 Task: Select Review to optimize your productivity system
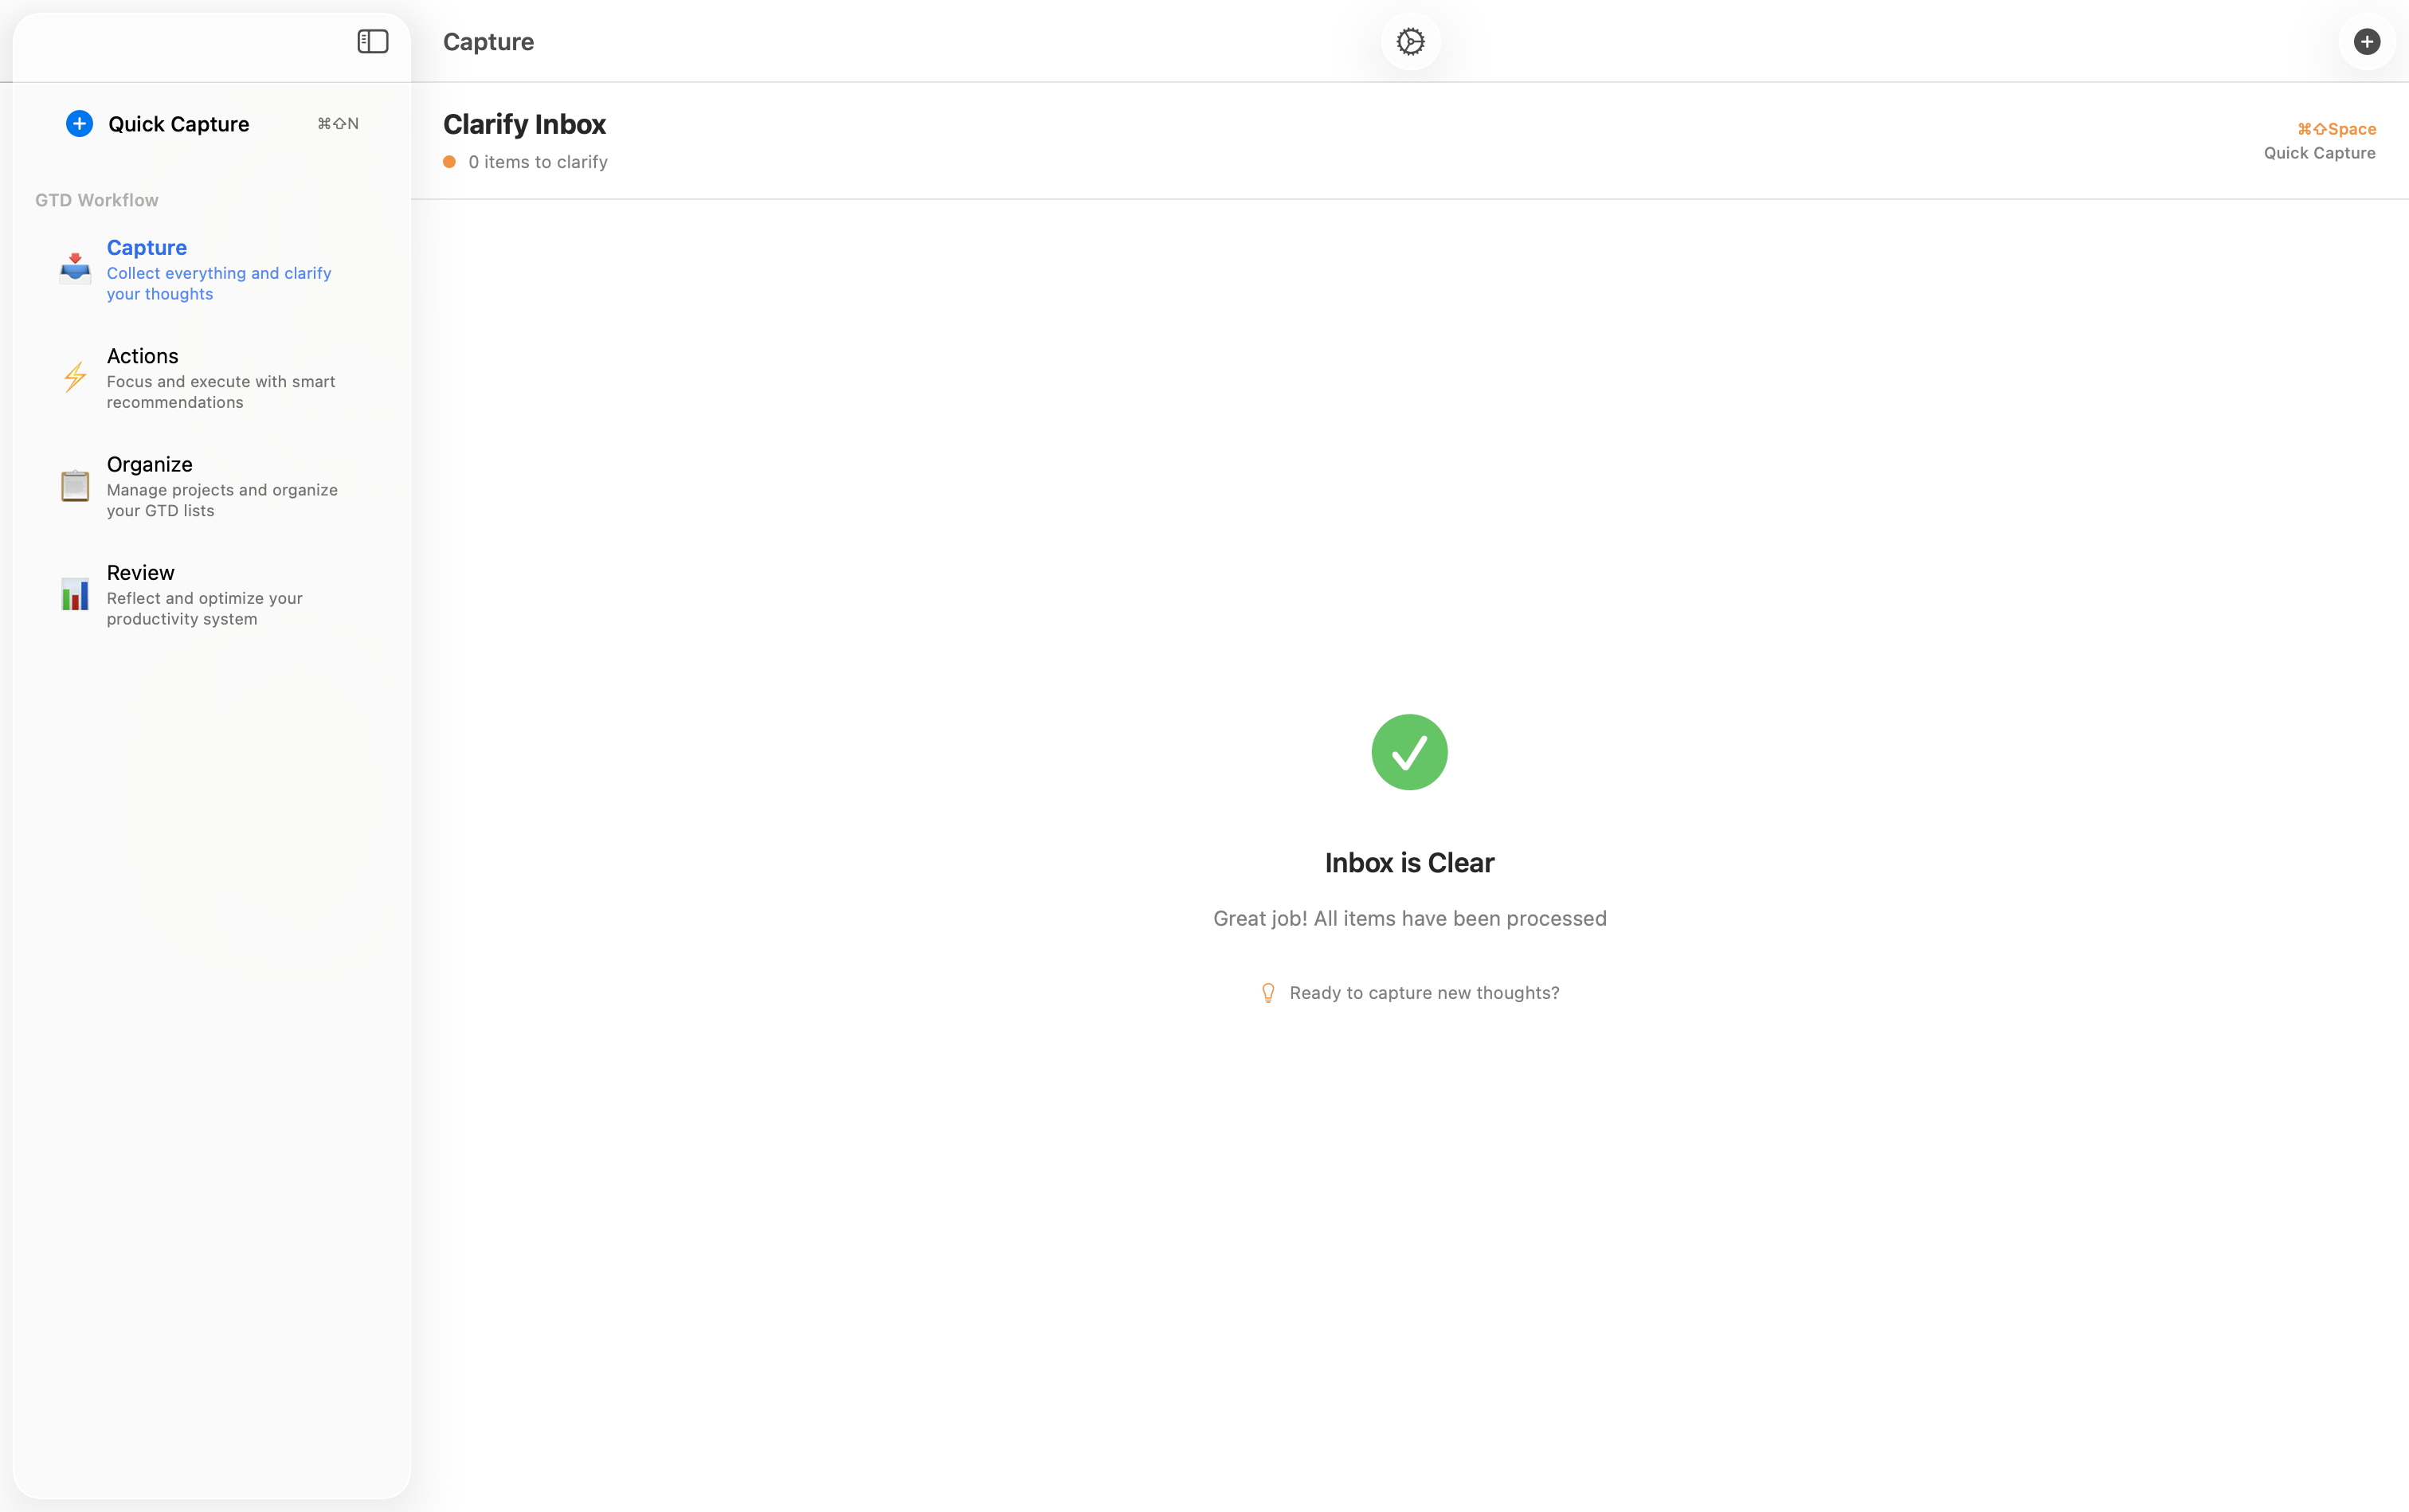[204, 595]
